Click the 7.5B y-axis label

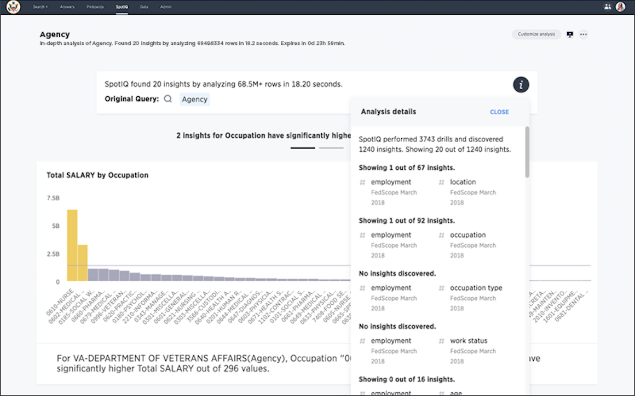(x=53, y=198)
